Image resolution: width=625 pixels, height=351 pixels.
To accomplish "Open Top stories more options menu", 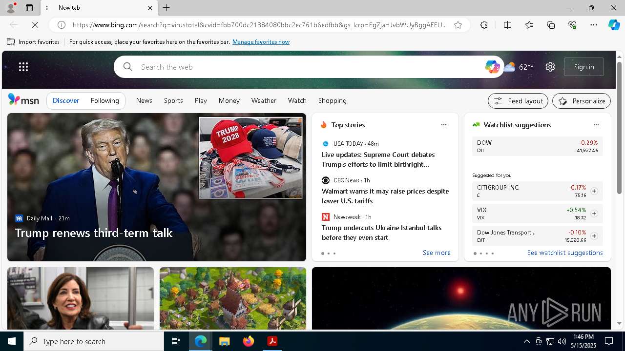I will pyautogui.click(x=444, y=125).
